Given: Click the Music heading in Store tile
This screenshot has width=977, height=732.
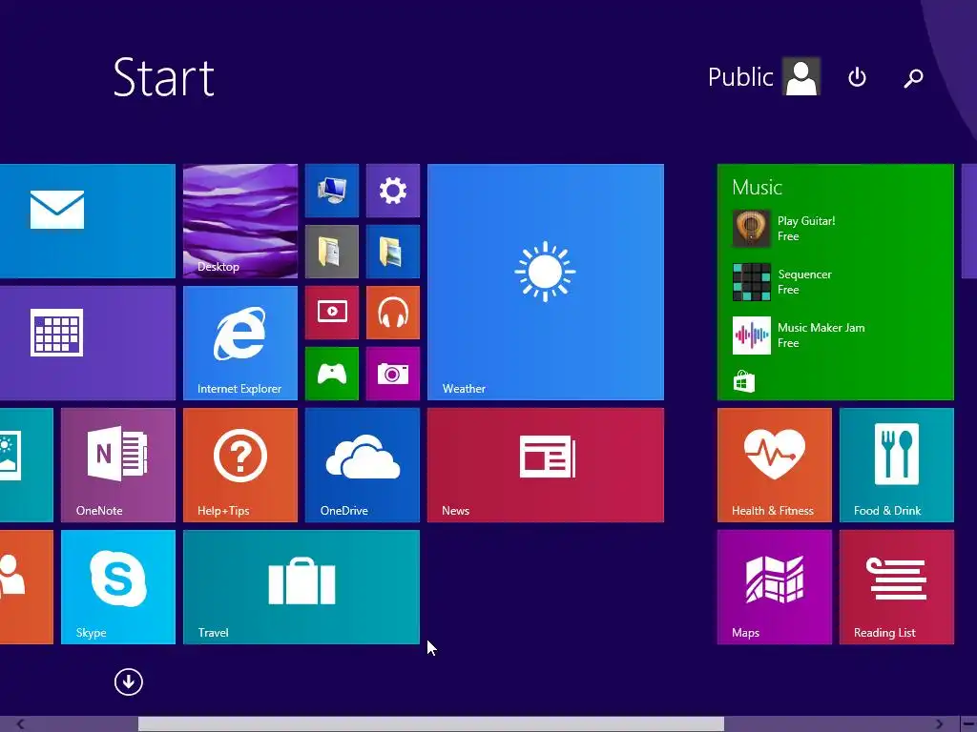Looking at the screenshot, I should tap(757, 188).
